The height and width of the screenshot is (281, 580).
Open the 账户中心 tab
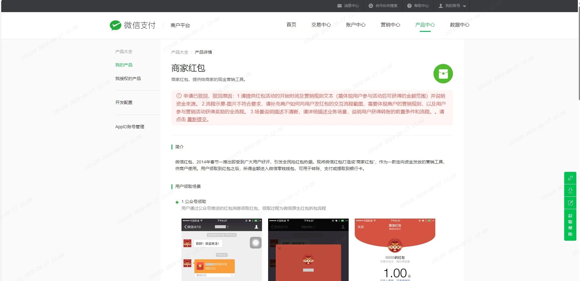[x=356, y=25]
